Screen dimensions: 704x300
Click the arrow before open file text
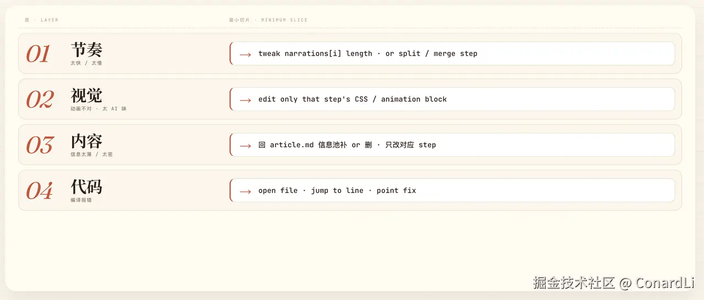coord(245,191)
